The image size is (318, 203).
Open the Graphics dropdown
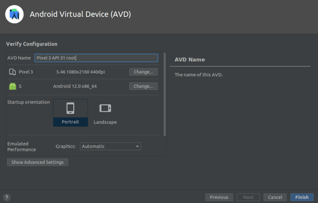point(110,146)
